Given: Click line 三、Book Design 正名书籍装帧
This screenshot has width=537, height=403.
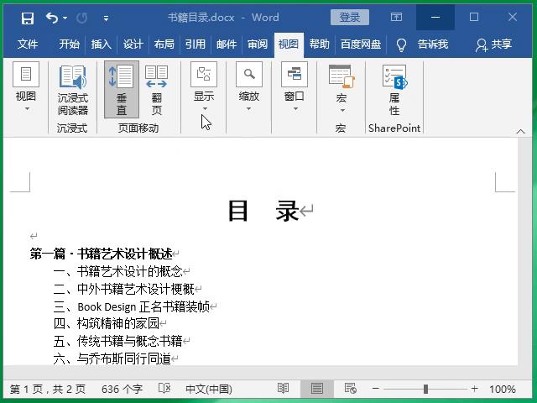Looking at the screenshot, I should click(x=132, y=306).
